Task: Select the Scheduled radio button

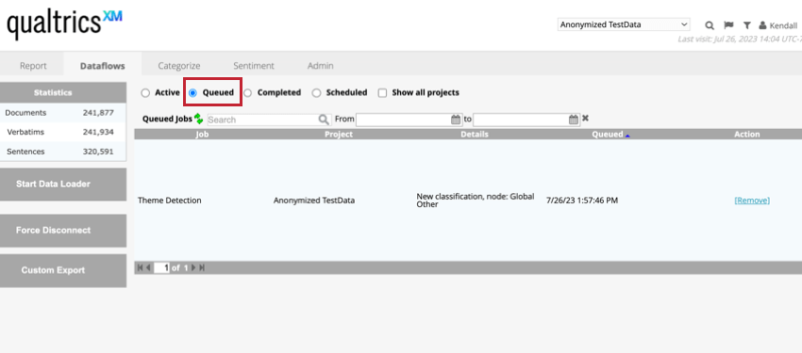Action: click(x=317, y=93)
